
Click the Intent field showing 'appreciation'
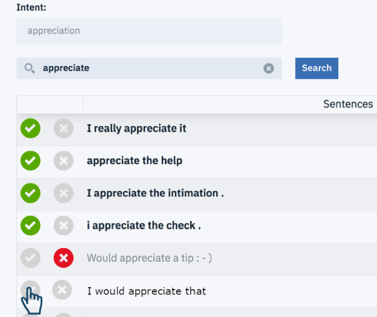tap(149, 31)
